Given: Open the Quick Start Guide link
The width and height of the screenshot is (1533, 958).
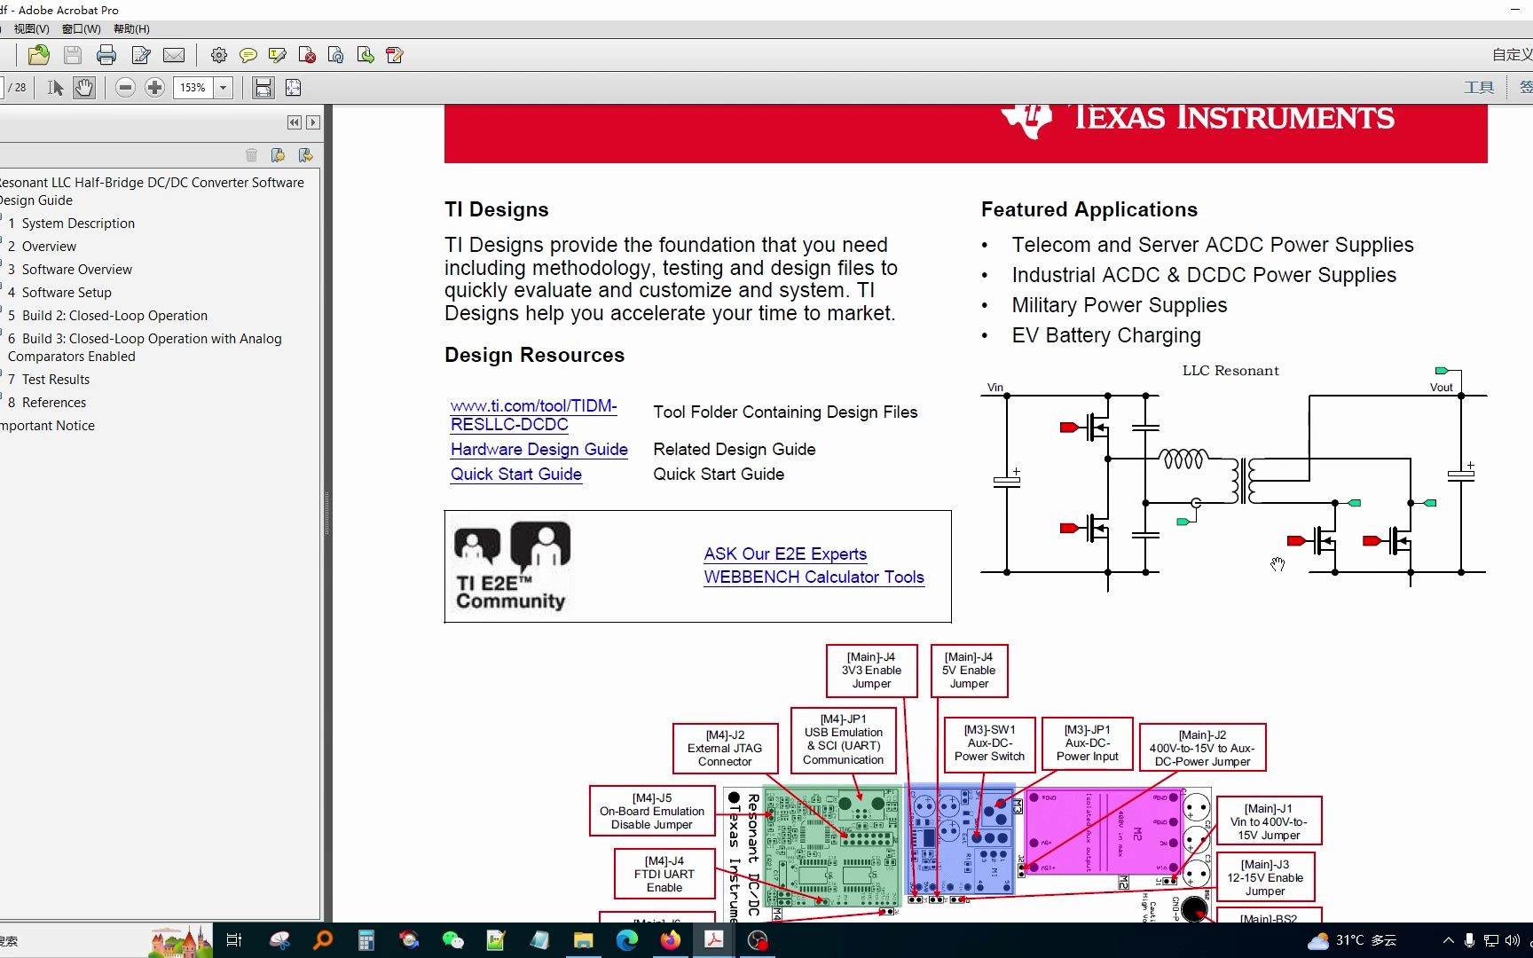Looking at the screenshot, I should point(516,475).
